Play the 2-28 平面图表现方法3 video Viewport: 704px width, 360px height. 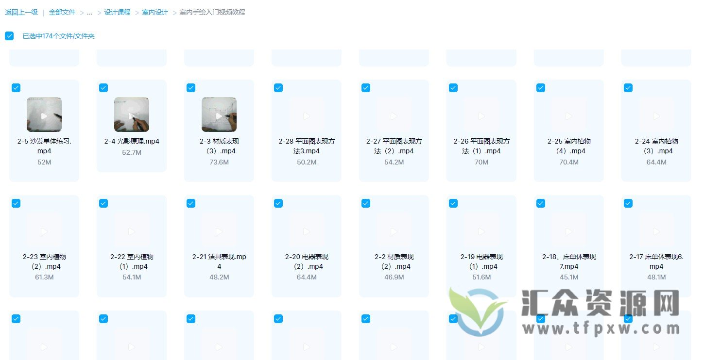pos(307,115)
